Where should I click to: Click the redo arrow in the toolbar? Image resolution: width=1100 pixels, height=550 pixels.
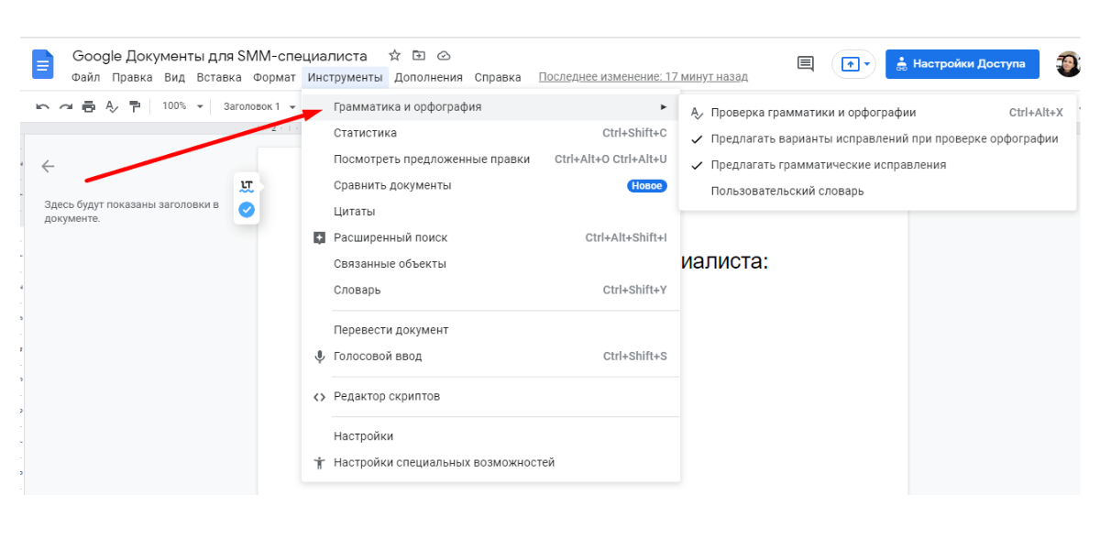click(x=65, y=106)
